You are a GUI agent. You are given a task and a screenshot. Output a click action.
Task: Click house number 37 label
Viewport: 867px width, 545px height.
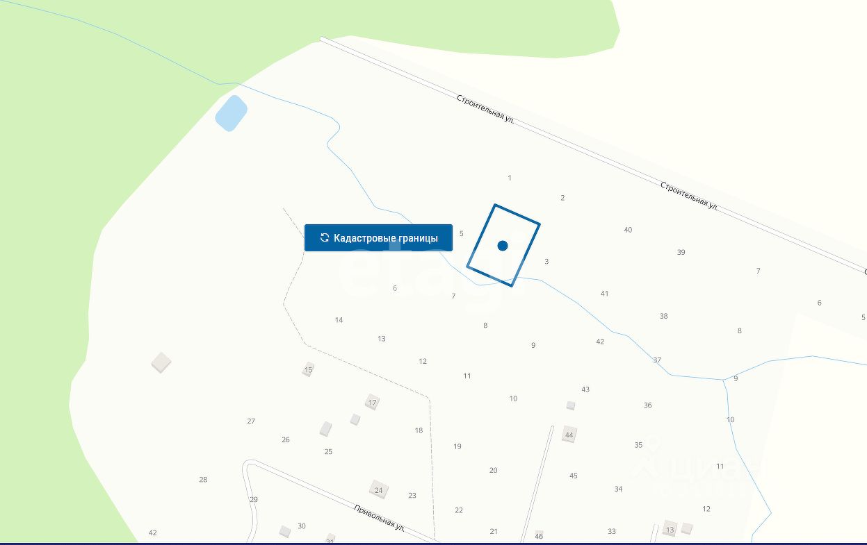pos(657,360)
